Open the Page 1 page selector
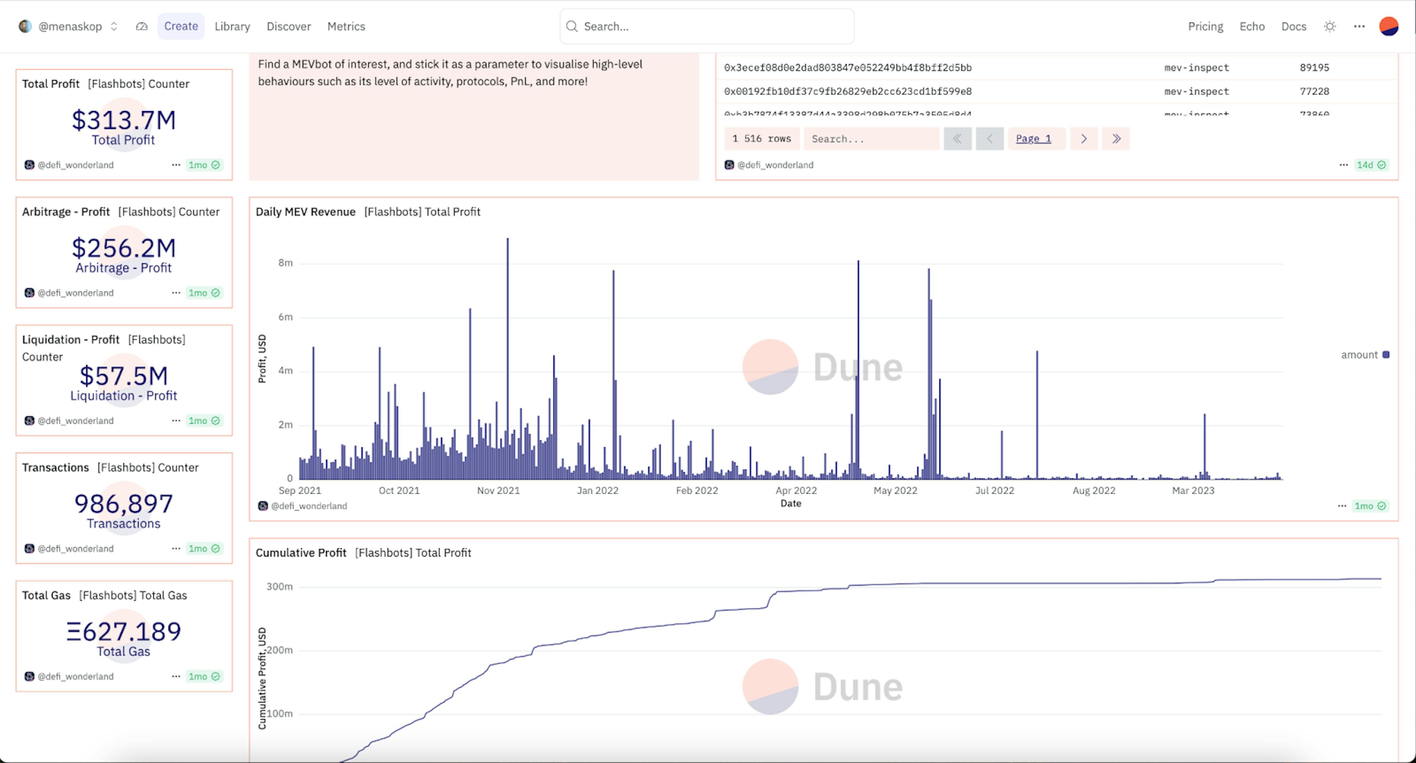 [1033, 139]
